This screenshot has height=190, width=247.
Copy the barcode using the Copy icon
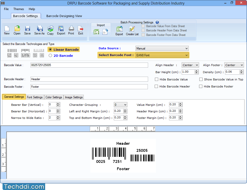pos(50,29)
